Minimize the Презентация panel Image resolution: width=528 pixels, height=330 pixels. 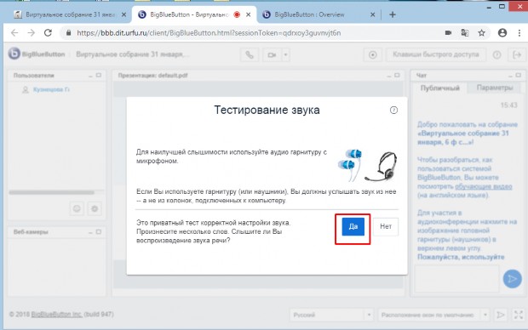(x=389, y=76)
